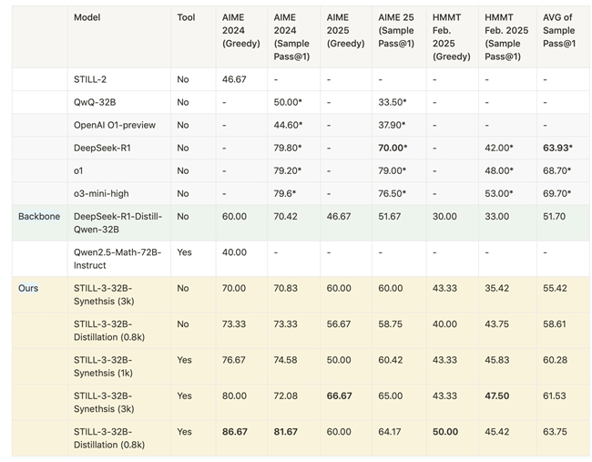Select the bold 66.67 AIME 2025 value
Screen dimensions: 592x462
339,395
